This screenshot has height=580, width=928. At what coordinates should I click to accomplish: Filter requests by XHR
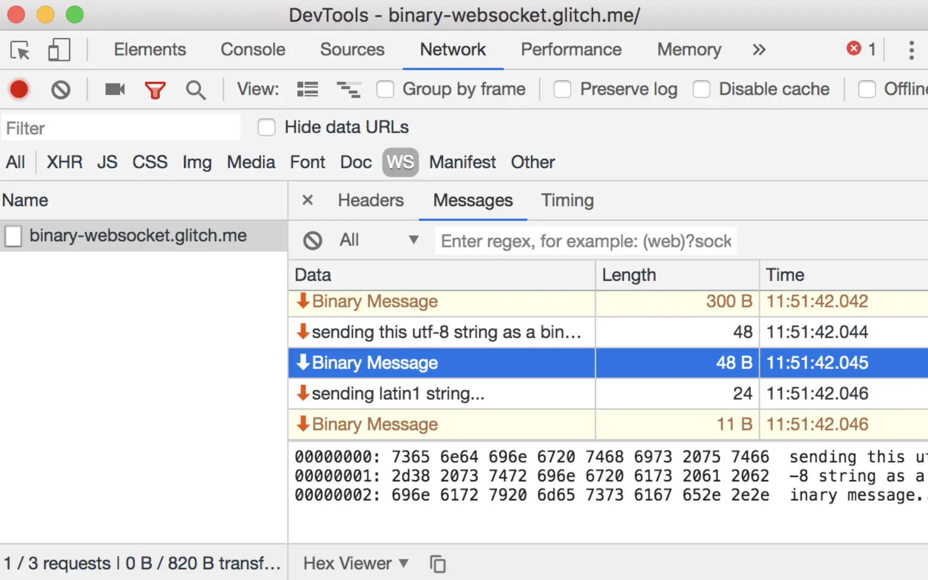64,162
